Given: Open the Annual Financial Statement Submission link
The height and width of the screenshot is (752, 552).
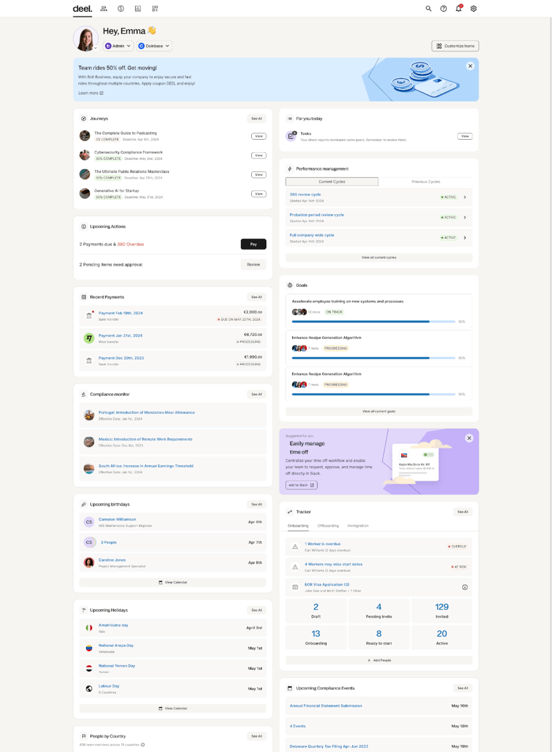Looking at the screenshot, I should click(325, 705).
